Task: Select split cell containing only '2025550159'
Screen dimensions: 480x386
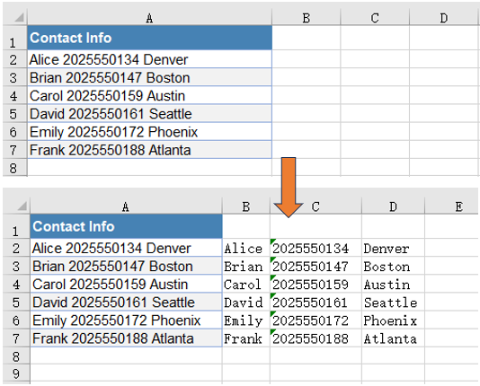Action: tap(316, 284)
